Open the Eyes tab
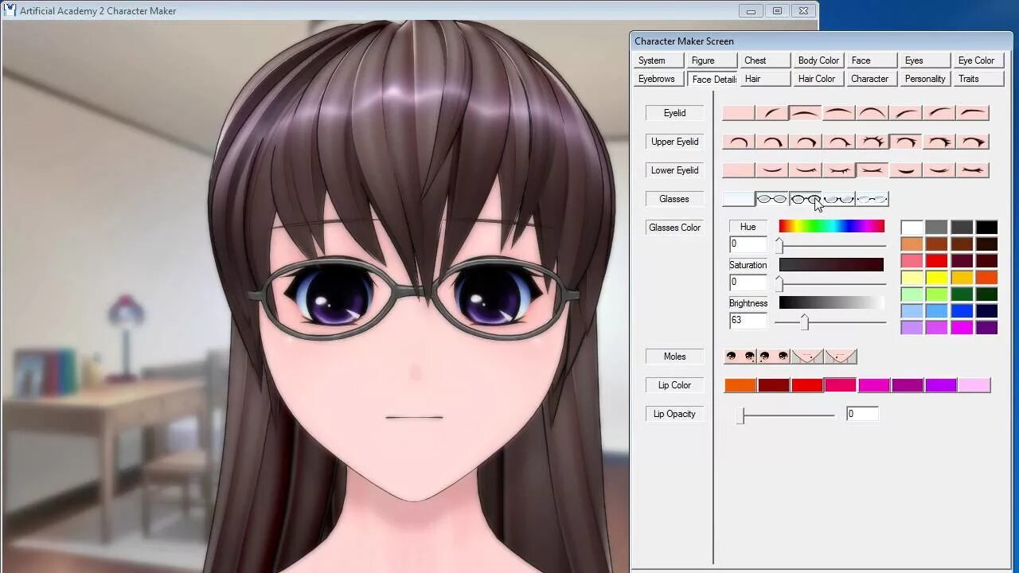The width and height of the screenshot is (1019, 573). tap(926, 60)
